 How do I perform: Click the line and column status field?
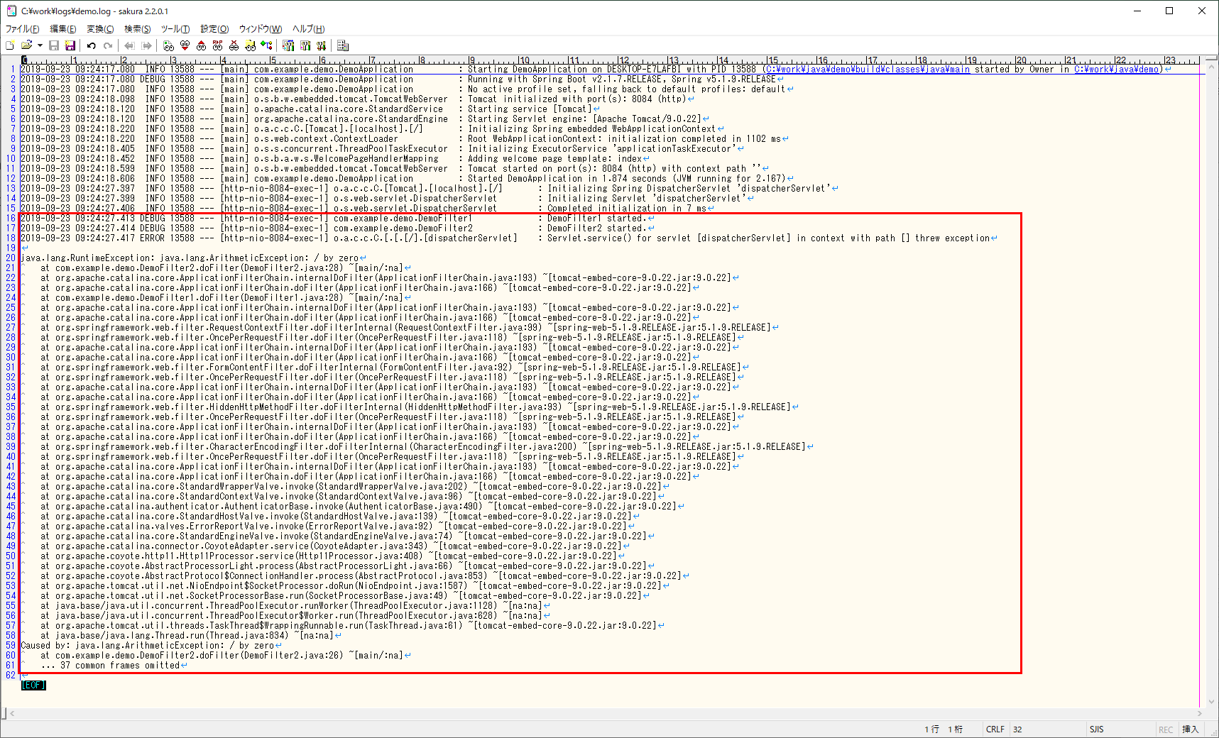944,729
